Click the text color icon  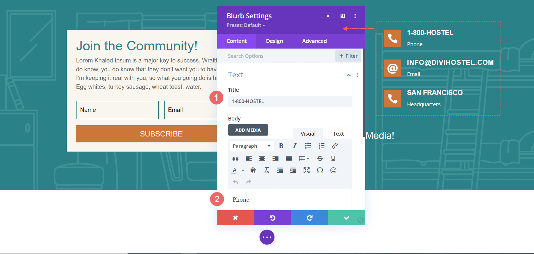(x=234, y=171)
